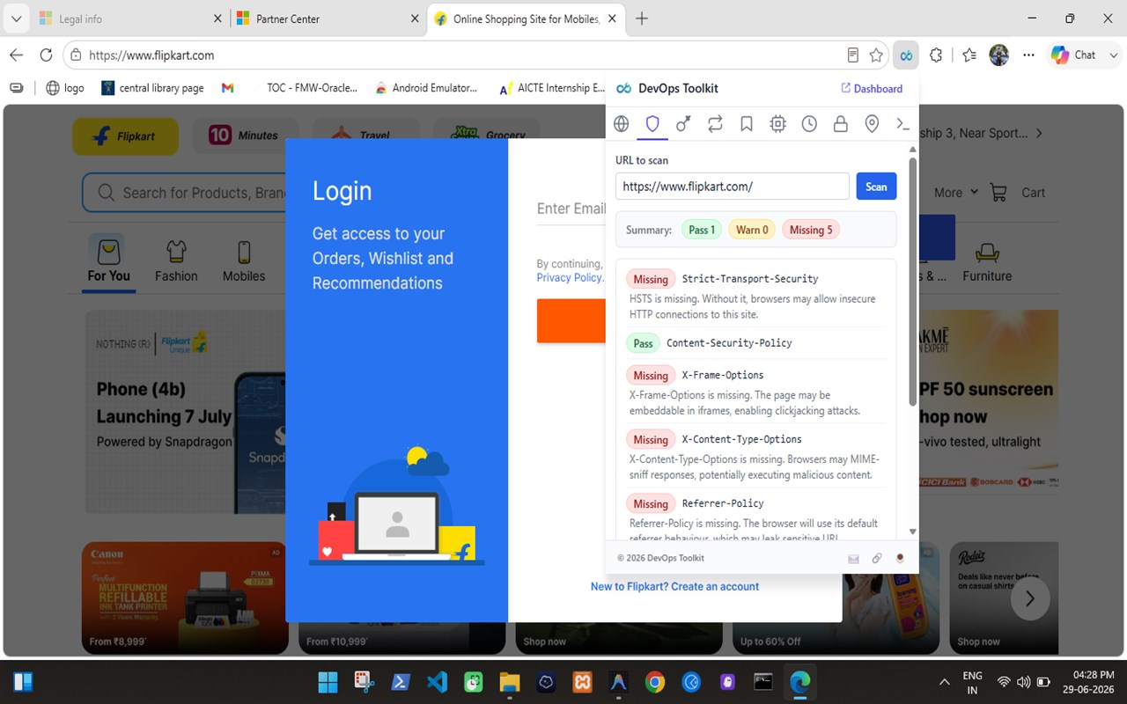Open the AICTE Internship bookmark
This screenshot has width=1127, height=704.
coord(552,88)
